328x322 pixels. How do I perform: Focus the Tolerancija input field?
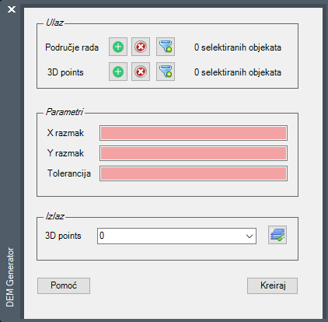[x=194, y=173]
